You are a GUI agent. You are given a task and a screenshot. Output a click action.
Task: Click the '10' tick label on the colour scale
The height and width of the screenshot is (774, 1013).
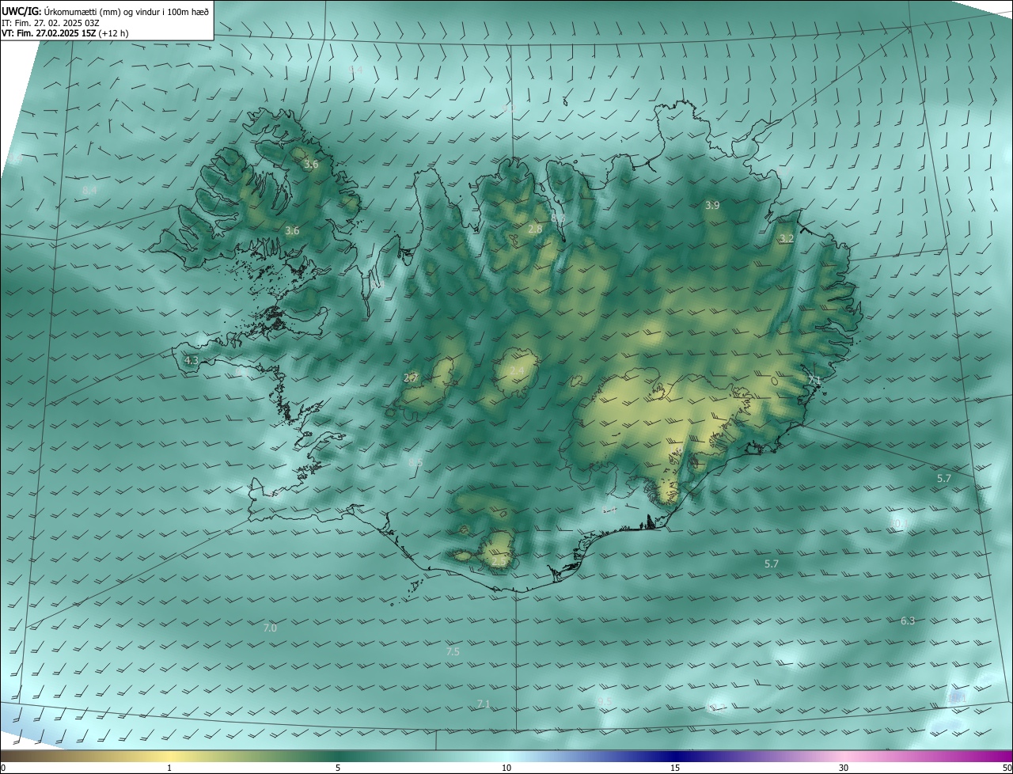click(506, 768)
